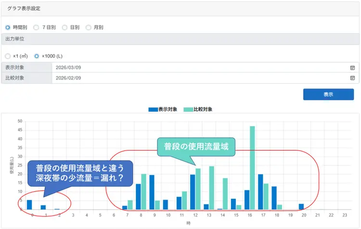Viewport: 361px width, 229px height.
Task: Select the 時間別 radio option
Action: 8,27
